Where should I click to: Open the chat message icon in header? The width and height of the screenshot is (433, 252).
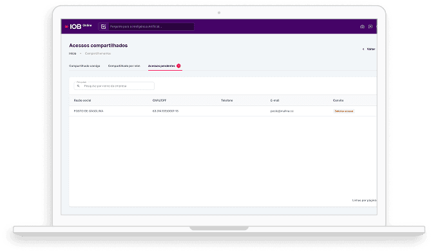click(370, 26)
